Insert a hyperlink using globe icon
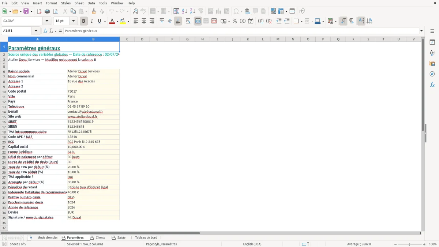 [x=247, y=11]
